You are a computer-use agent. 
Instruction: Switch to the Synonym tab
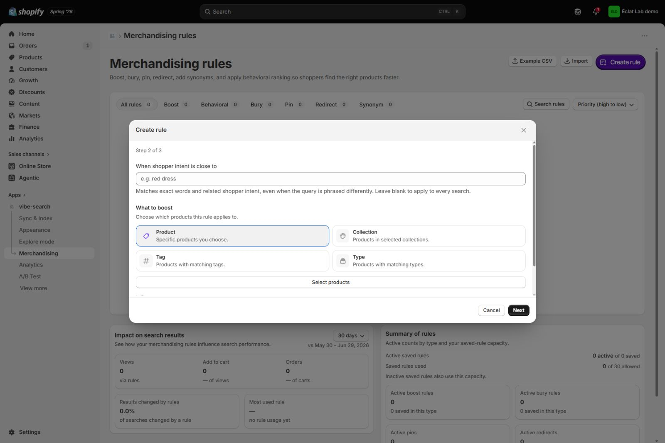click(x=376, y=105)
